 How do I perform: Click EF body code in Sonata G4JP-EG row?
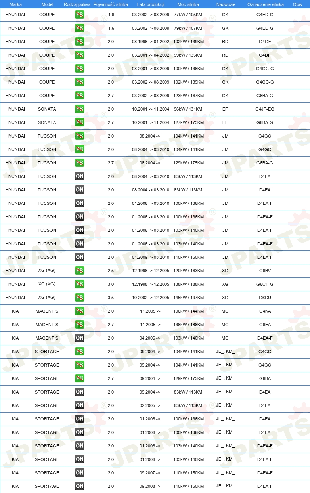point(225,109)
